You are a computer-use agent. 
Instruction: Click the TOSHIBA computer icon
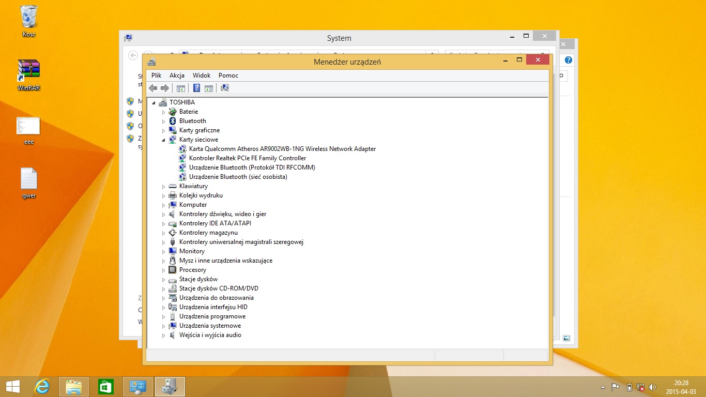pyautogui.click(x=163, y=102)
